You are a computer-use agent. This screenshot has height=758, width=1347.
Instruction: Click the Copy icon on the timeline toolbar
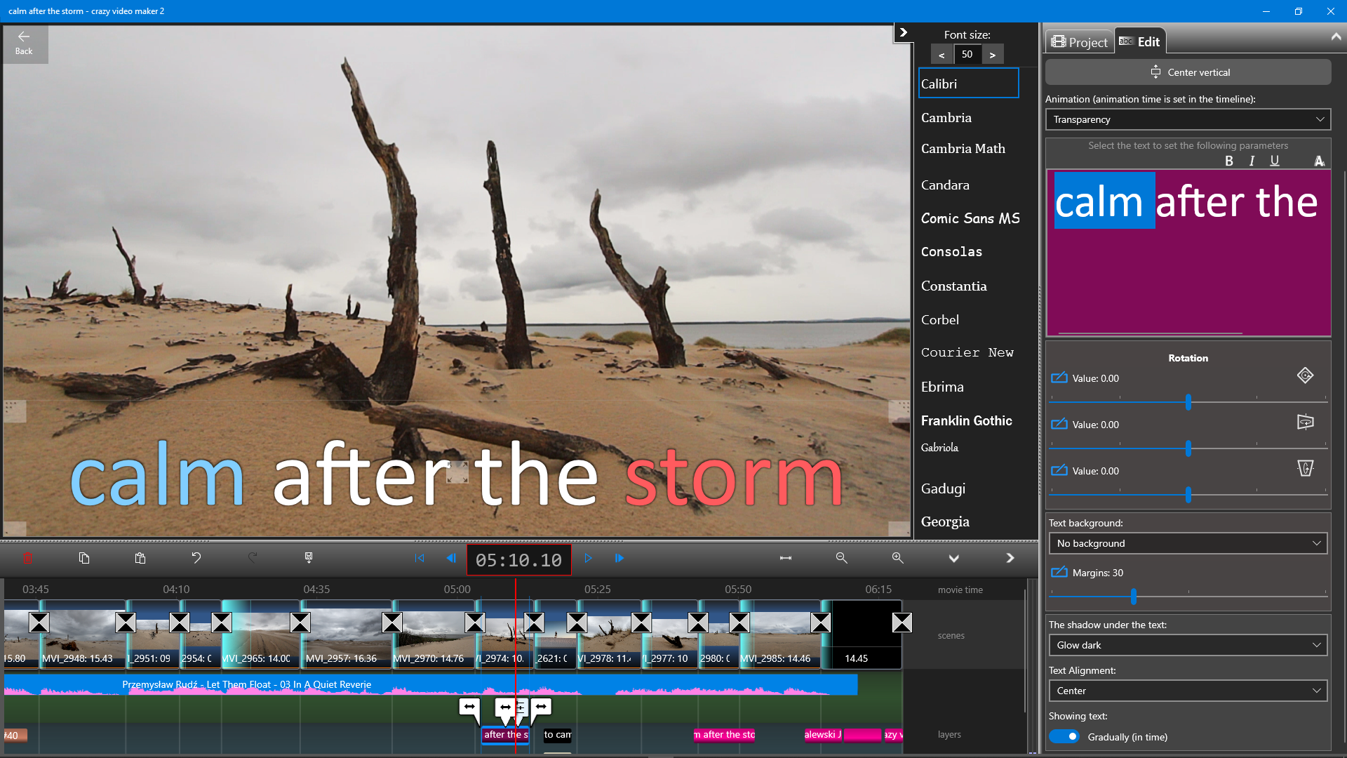[x=84, y=558]
